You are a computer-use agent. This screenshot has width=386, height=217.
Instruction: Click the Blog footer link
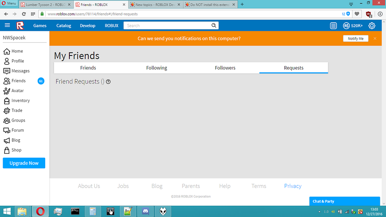(x=157, y=186)
